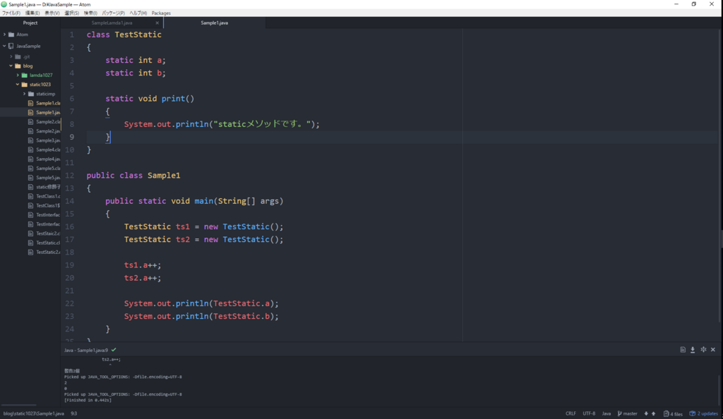Image resolution: width=723 pixels, height=419 pixels.
Task: Open output panel settings gear icon
Action: click(703, 350)
